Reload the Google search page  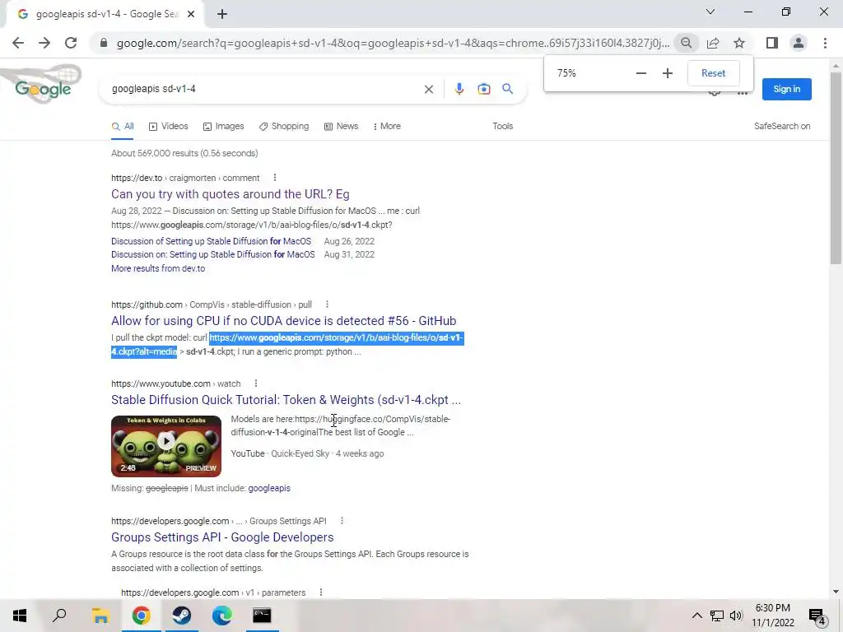pyautogui.click(x=71, y=43)
